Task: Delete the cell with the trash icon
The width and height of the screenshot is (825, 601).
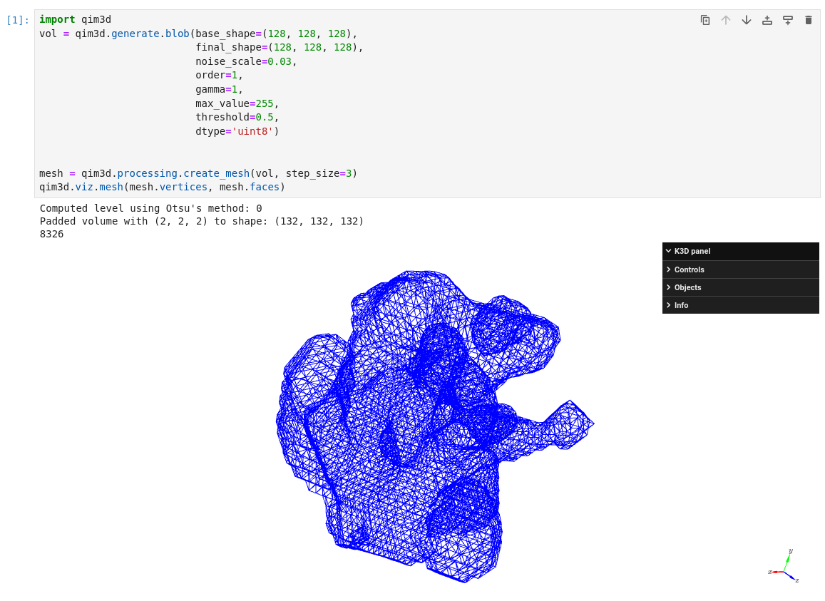Action: pos(809,20)
